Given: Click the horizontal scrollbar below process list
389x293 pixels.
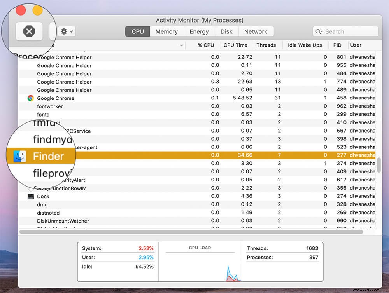Looking at the screenshot, I should [x=191, y=232].
